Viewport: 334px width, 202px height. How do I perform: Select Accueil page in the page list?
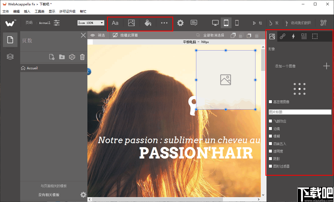32,68
